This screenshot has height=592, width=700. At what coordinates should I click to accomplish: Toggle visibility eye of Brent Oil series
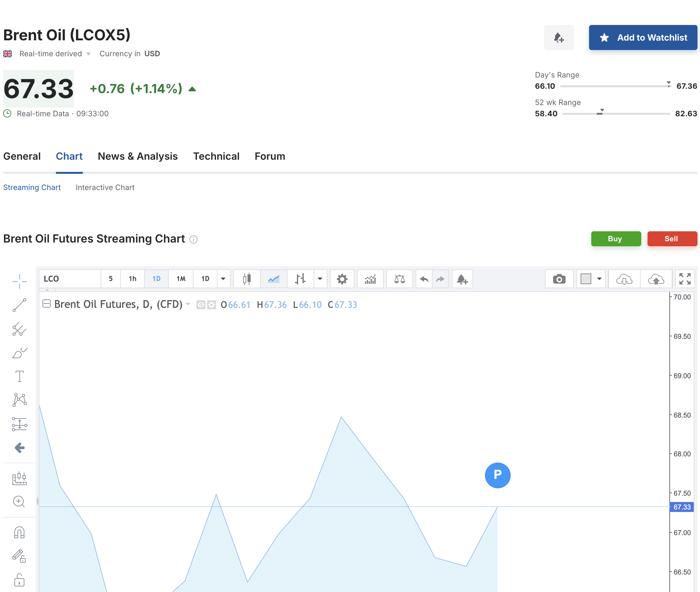[x=201, y=305]
